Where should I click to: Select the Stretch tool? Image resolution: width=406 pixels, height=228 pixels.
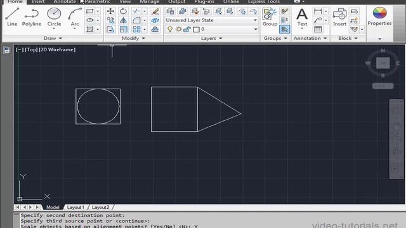pos(110,29)
